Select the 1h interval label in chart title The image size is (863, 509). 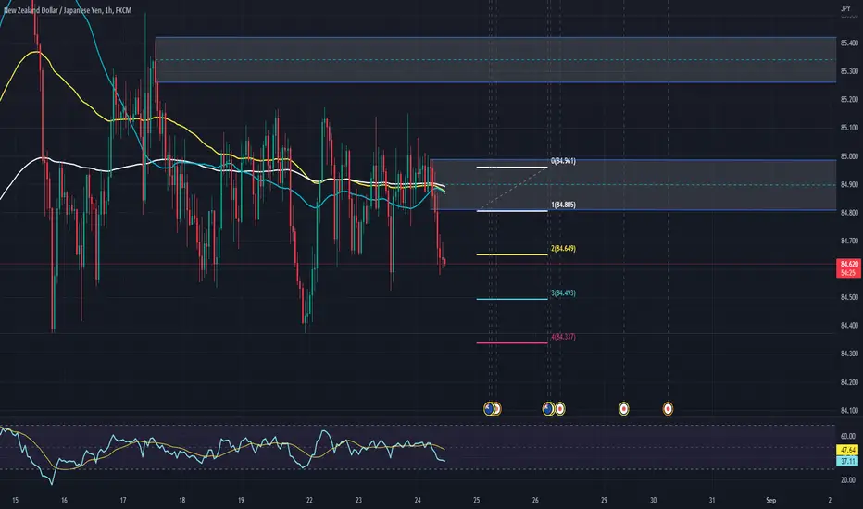coord(108,10)
